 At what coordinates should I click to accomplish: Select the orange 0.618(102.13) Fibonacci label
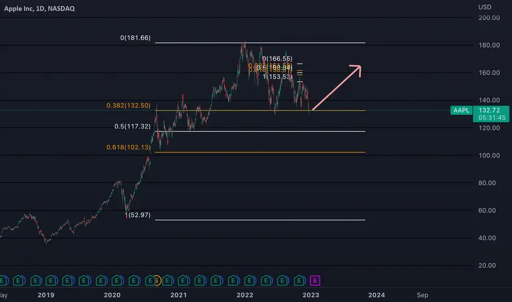tap(129, 147)
